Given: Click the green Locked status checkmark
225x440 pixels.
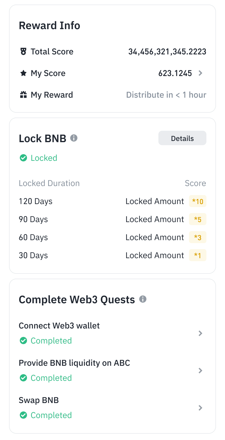Looking at the screenshot, I should tap(23, 158).
